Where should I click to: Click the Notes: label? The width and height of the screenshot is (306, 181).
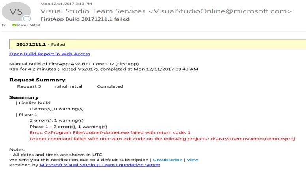17,149
